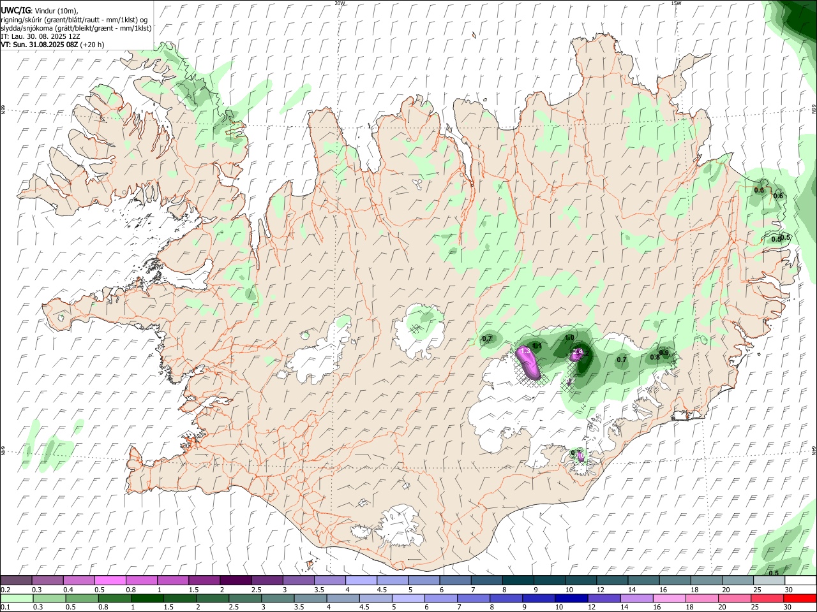The width and height of the screenshot is (817, 612).
Task: Select the dark teal swatch labeled 8 in upper legend row
Action: pyautogui.click(x=517, y=580)
